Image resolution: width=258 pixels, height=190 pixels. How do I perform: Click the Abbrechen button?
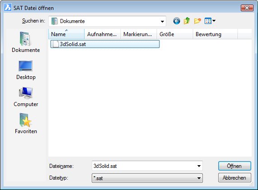point(235,178)
